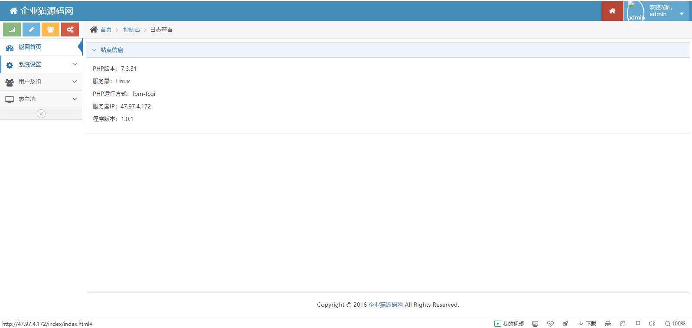Screen dimensions: 692x328
Task: Click the incognito glasses icon in the status bar
Action: tap(608, 324)
